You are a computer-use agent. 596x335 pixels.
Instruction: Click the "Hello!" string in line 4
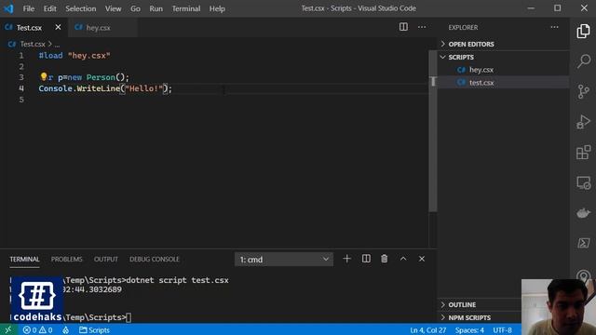point(144,88)
